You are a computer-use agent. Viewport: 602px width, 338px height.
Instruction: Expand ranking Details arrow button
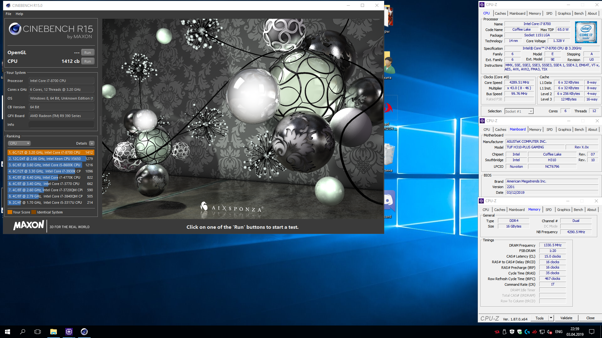(x=92, y=143)
